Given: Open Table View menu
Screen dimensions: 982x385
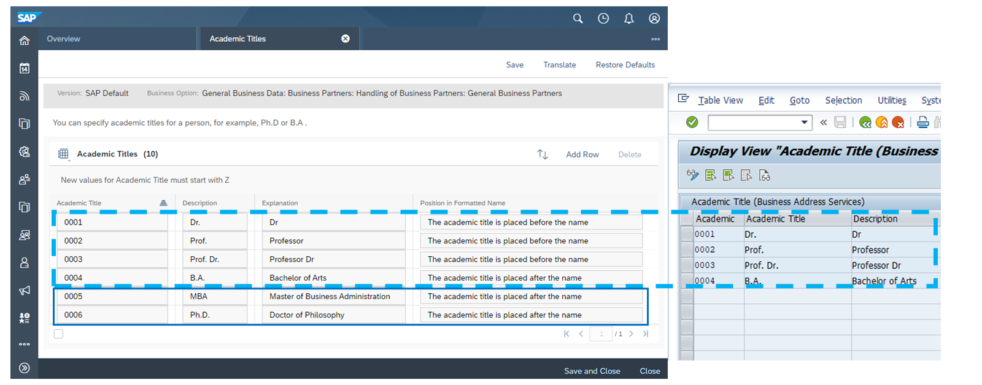Looking at the screenshot, I should (x=721, y=101).
